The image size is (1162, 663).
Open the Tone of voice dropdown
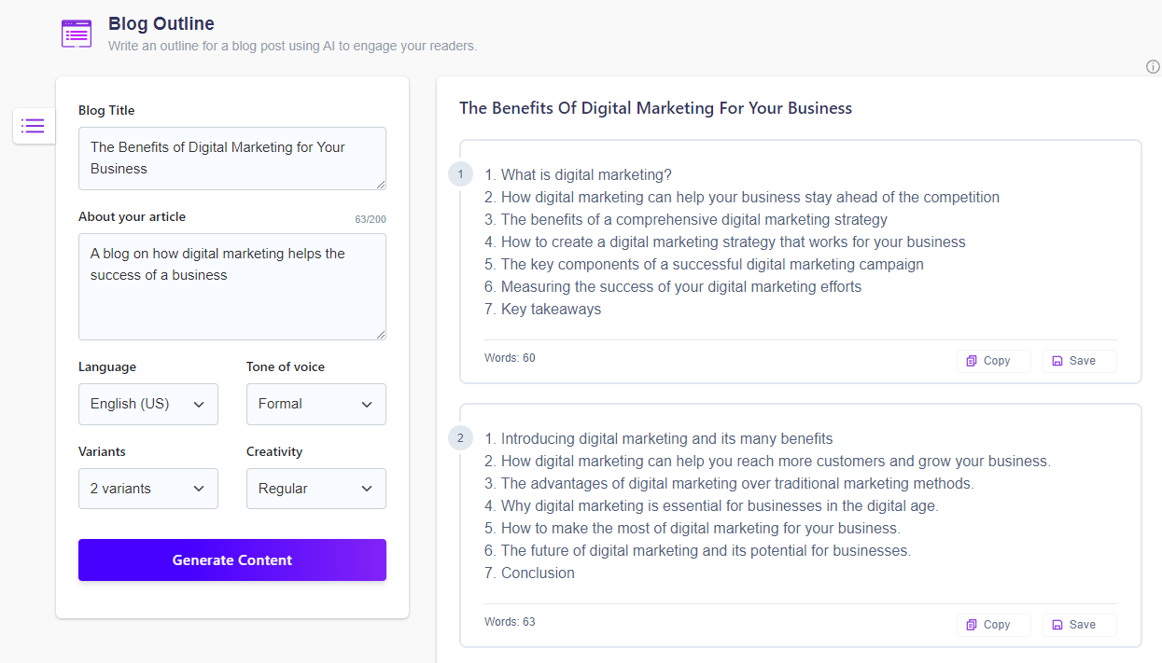(x=315, y=404)
